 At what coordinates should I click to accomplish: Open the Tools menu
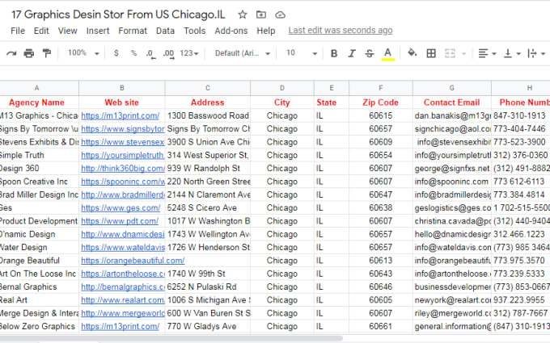(x=195, y=31)
